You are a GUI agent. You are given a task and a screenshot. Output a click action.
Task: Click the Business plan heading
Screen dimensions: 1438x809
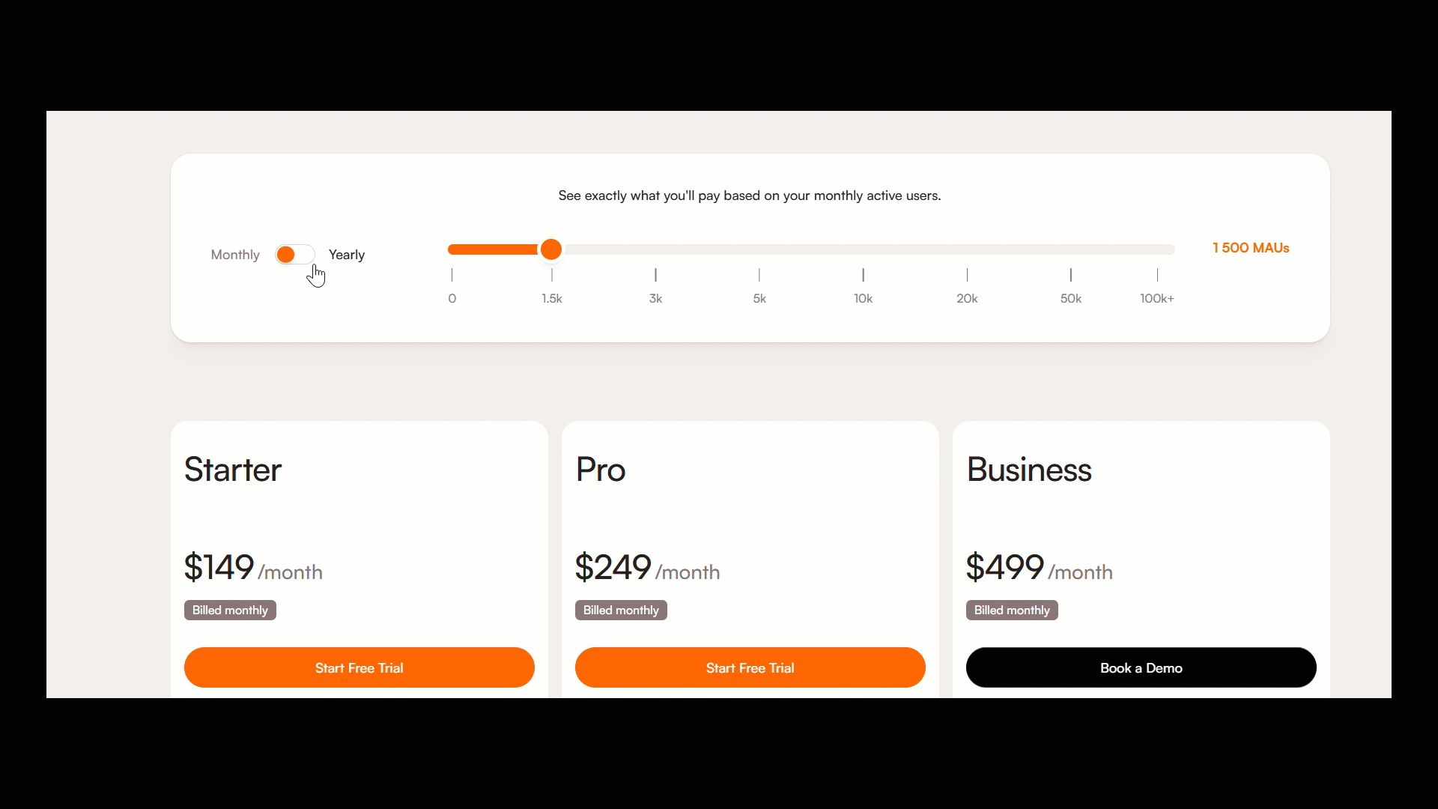(1029, 470)
